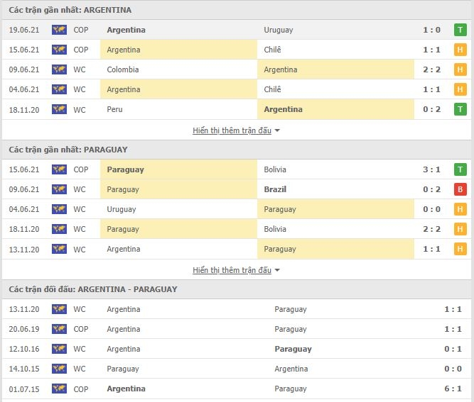Click the orange H badge for Argentina vs Paraguay 13.11.20
Screen dimensions: 474x402
coord(460,249)
